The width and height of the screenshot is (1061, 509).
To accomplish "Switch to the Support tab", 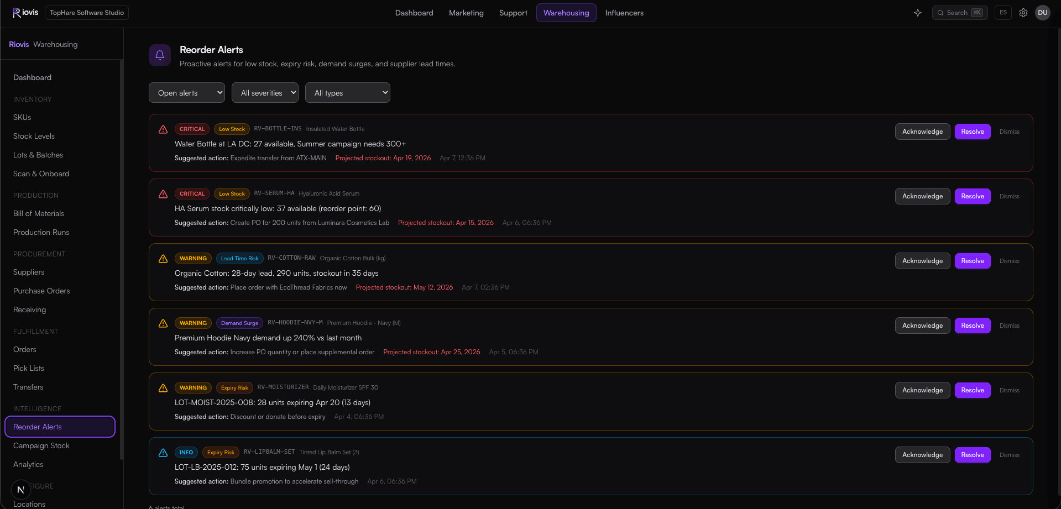I will coord(513,13).
